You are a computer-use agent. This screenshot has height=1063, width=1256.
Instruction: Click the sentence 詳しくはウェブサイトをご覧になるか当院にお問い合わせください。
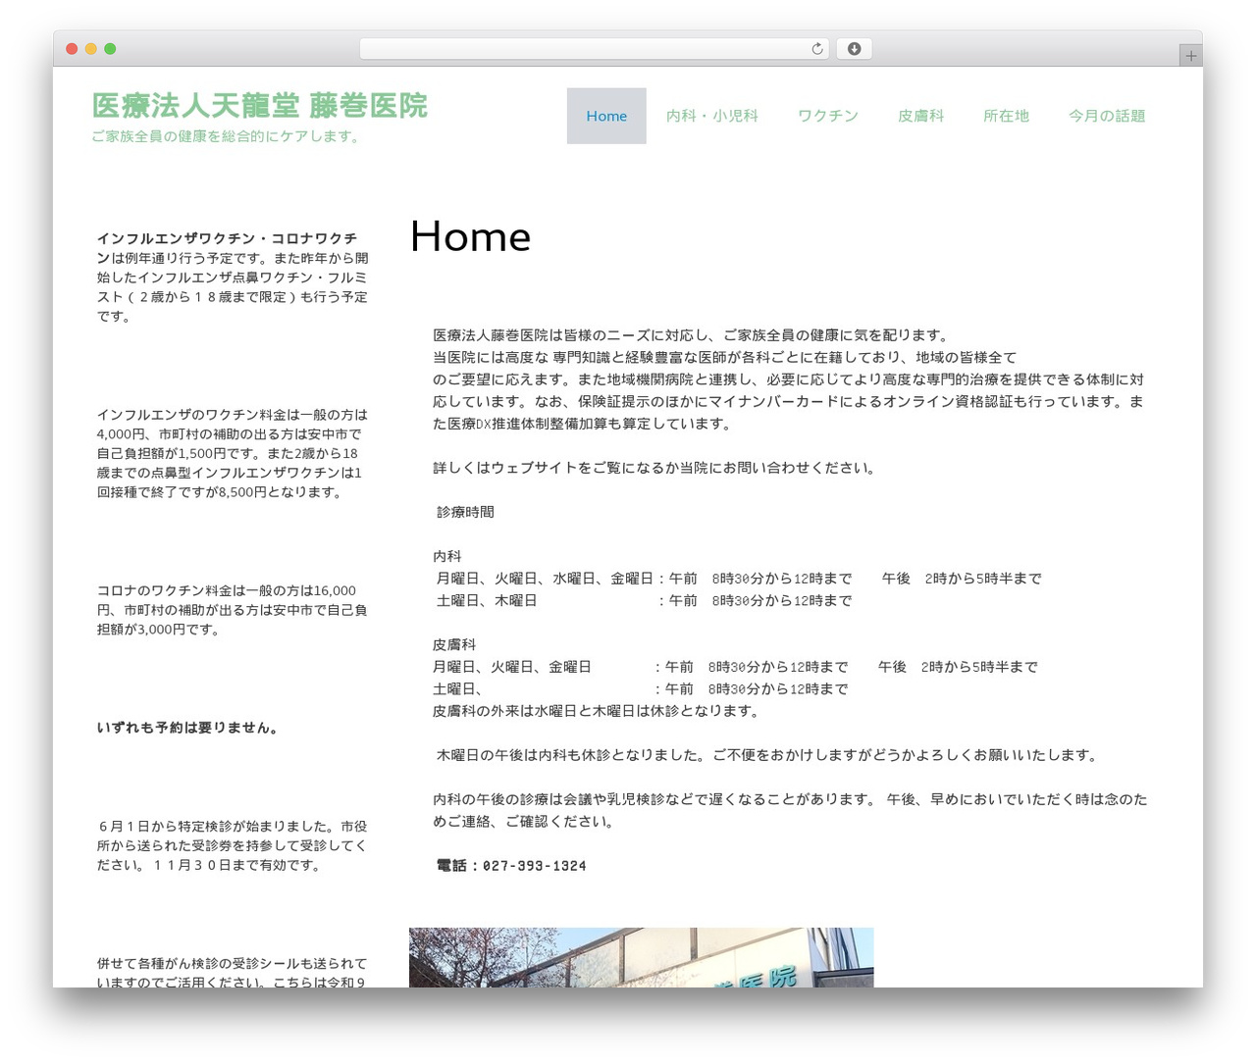click(654, 468)
